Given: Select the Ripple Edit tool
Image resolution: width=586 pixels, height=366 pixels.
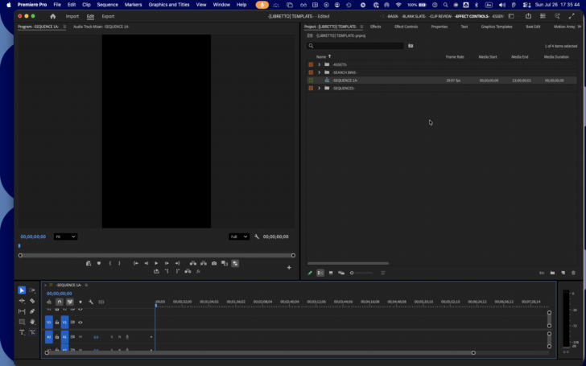Looking at the screenshot, I should [22, 301].
